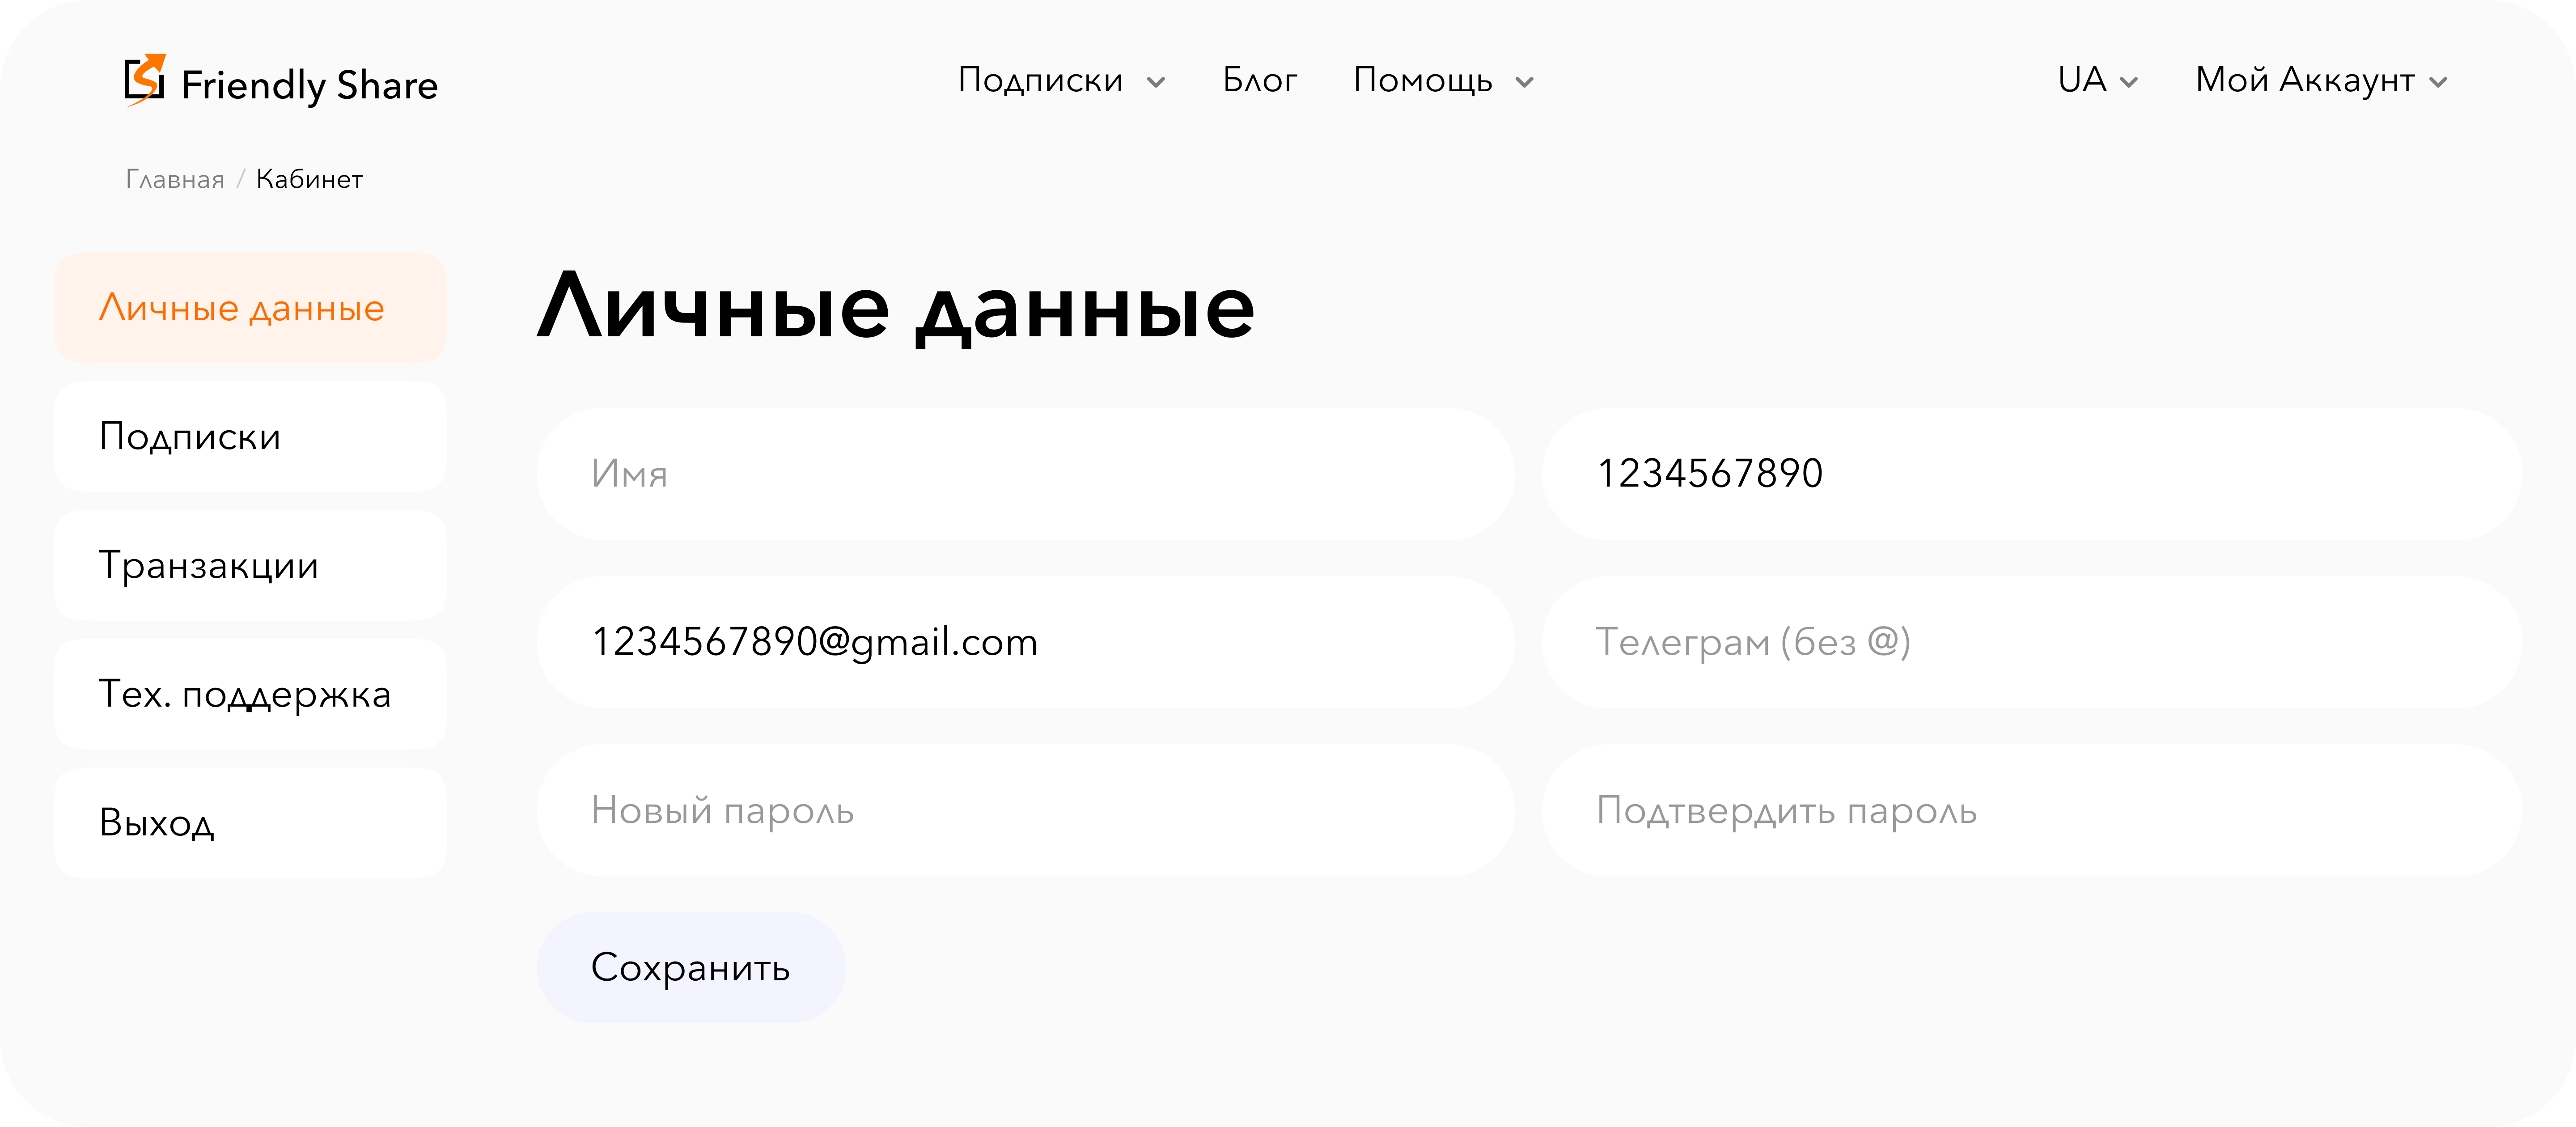Screen dimensions: 2576x1127
Task: Focus the Подтвердить пароль field
Action: (x=2031, y=810)
